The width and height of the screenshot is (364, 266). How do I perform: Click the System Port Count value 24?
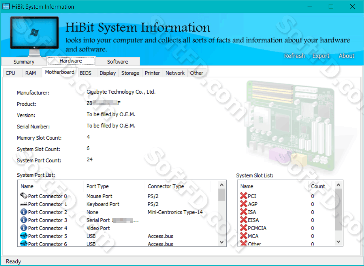click(90, 160)
